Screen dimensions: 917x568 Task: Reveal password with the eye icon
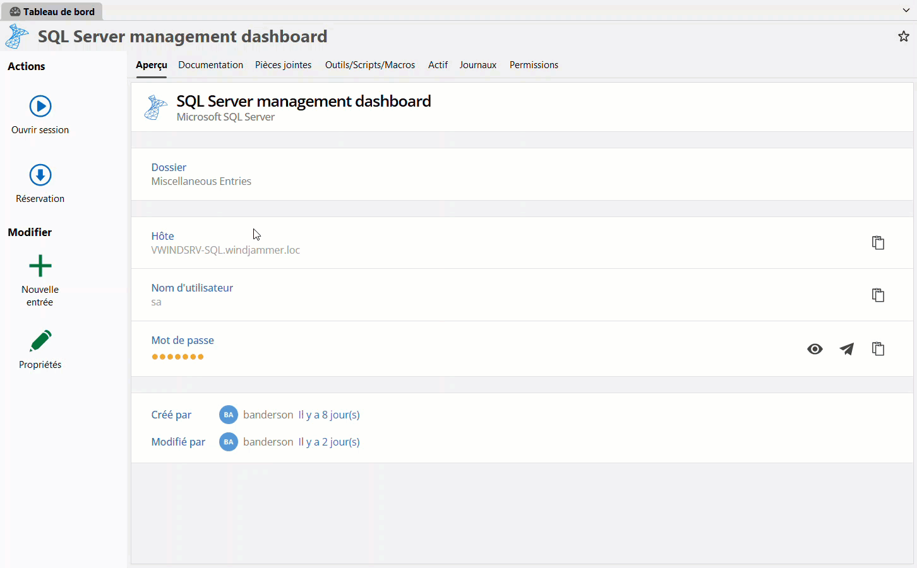815,349
